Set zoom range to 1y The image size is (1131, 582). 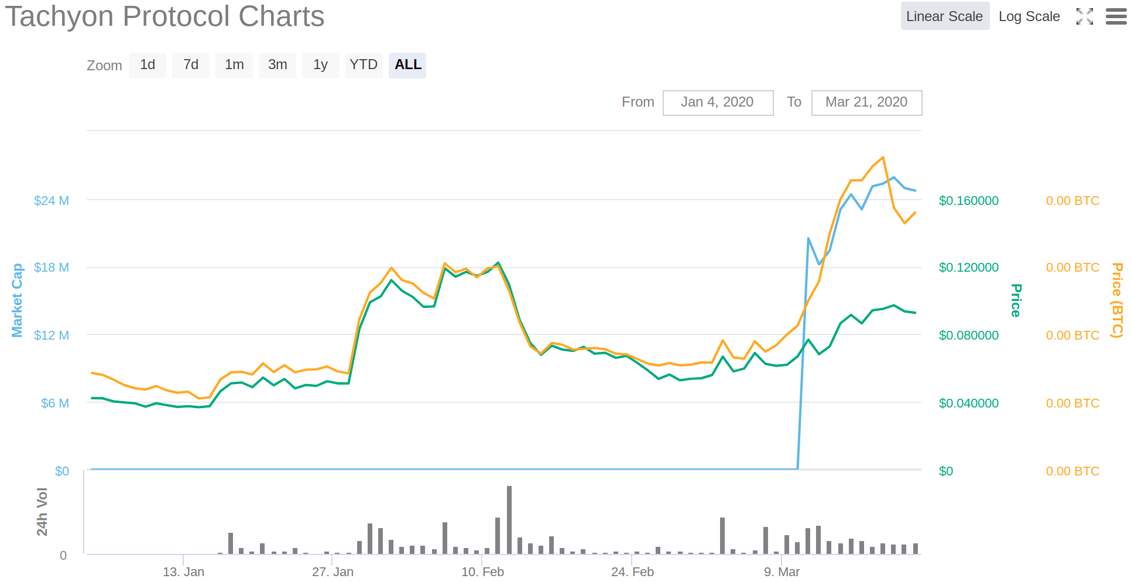tap(321, 65)
